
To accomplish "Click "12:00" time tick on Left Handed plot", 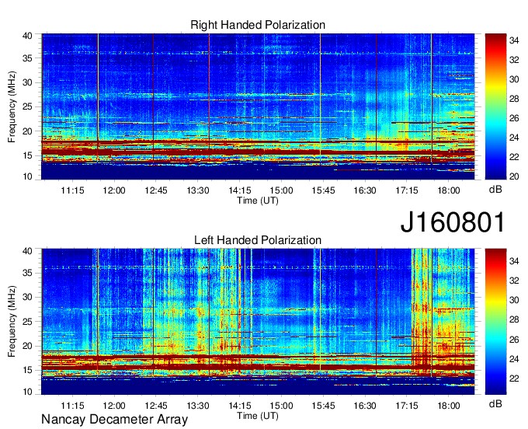I will tap(114, 406).
